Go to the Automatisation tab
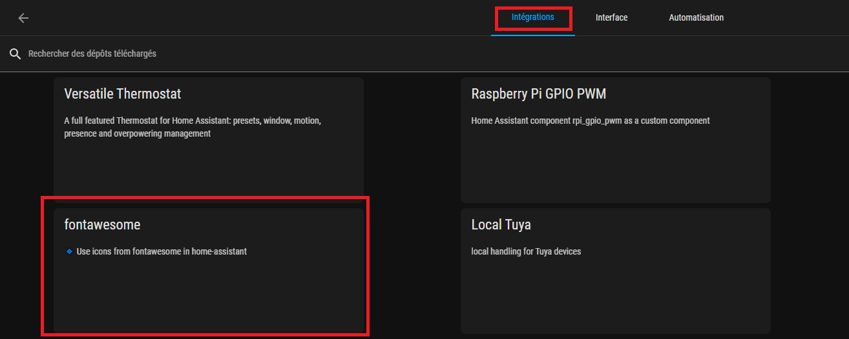 pos(696,17)
